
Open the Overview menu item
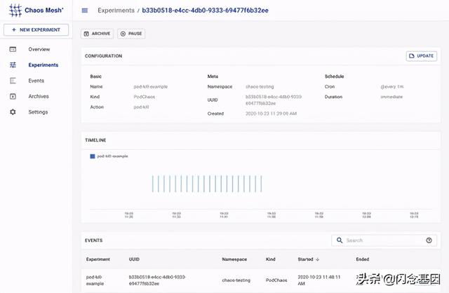(39, 49)
